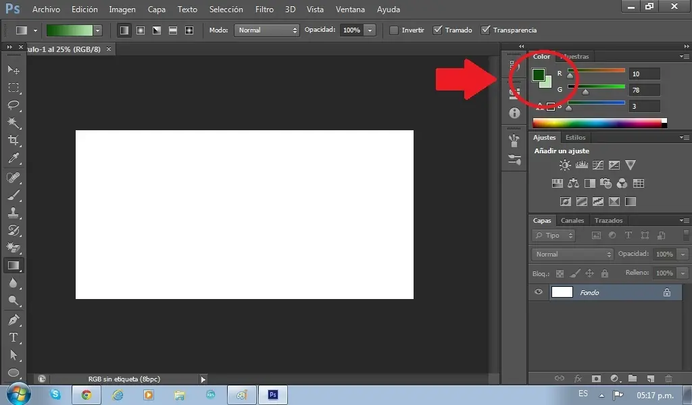Uncheck the Tramado checkbox
Screen dimensions: 692x405
point(437,30)
